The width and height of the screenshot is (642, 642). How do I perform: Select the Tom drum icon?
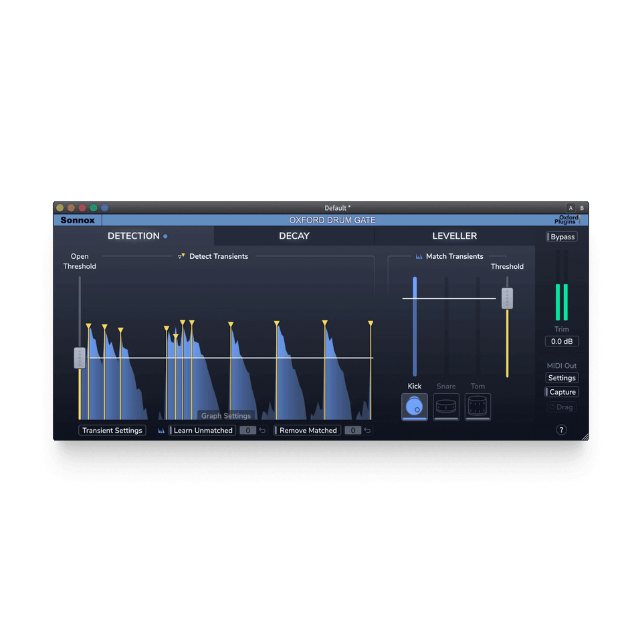tap(477, 407)
